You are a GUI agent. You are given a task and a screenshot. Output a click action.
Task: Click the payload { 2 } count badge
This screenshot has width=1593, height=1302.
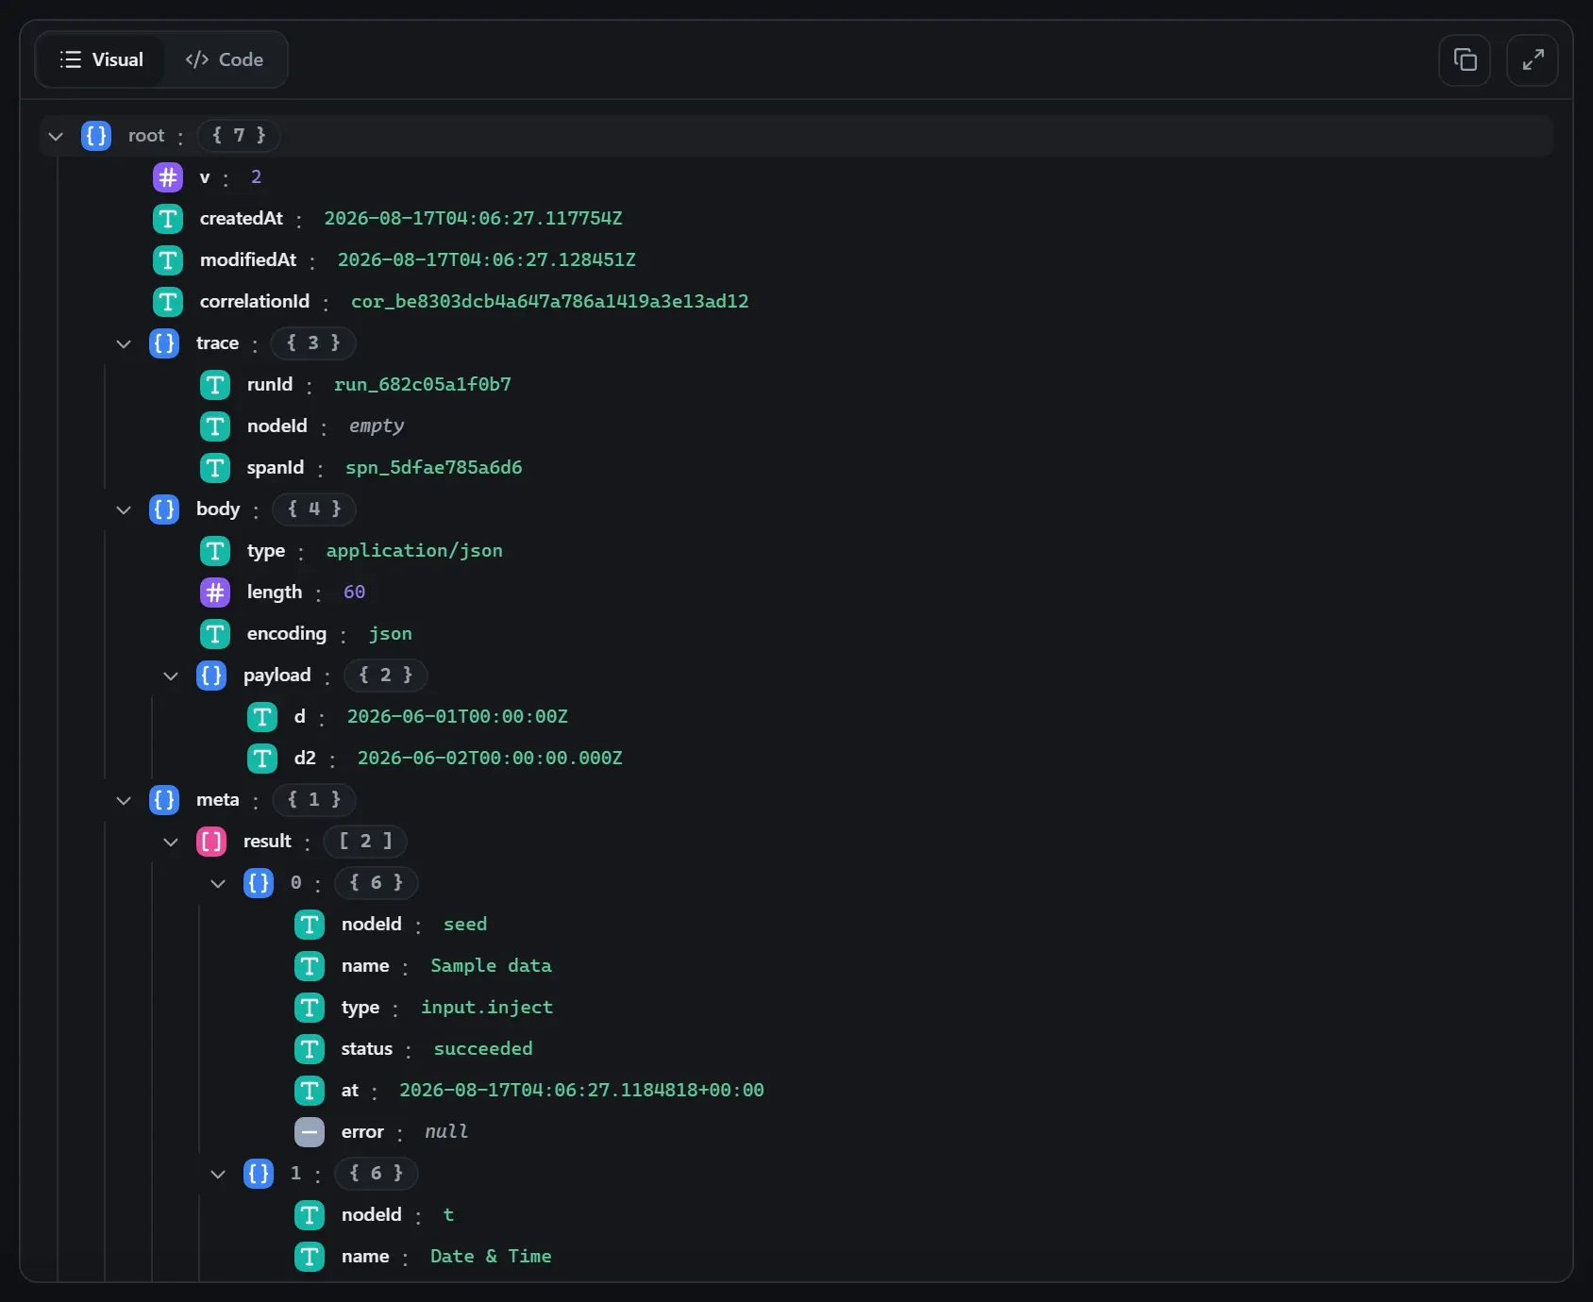pyautogui.click(x=385, y=676)
